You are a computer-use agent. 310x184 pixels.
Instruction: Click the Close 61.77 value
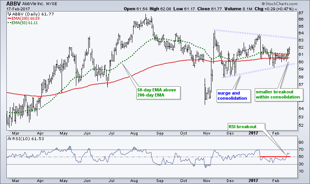coord(209,9)
